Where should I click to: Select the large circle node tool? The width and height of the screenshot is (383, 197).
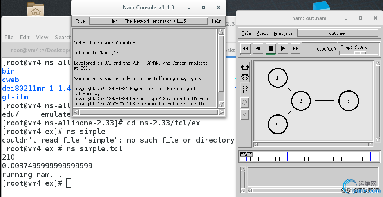click(245, 102)
